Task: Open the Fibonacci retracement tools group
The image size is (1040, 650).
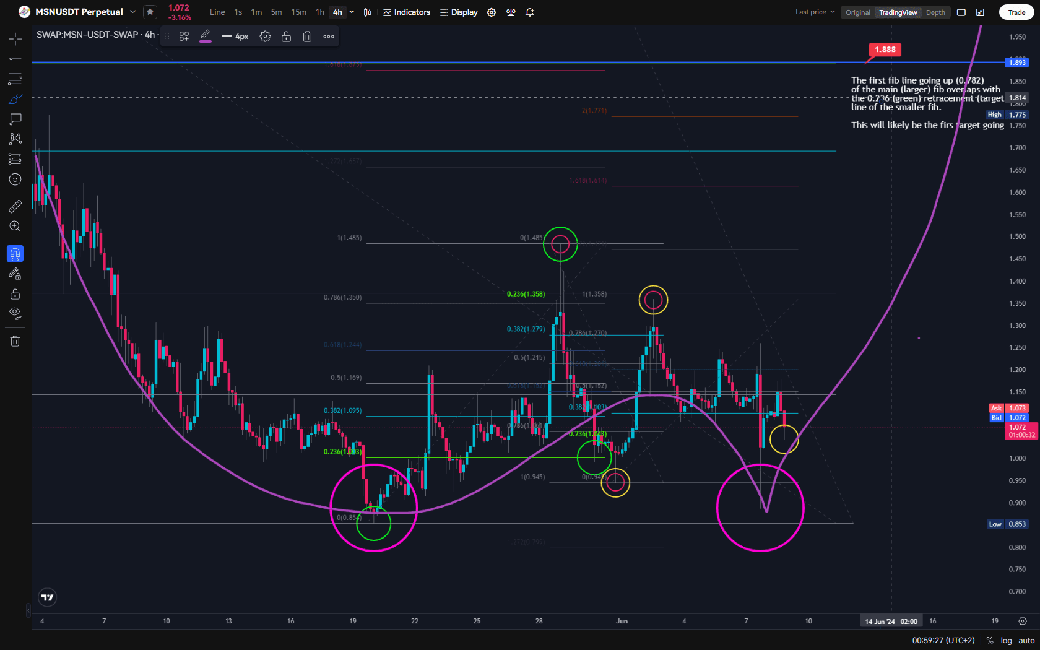Action: point(15,79)
